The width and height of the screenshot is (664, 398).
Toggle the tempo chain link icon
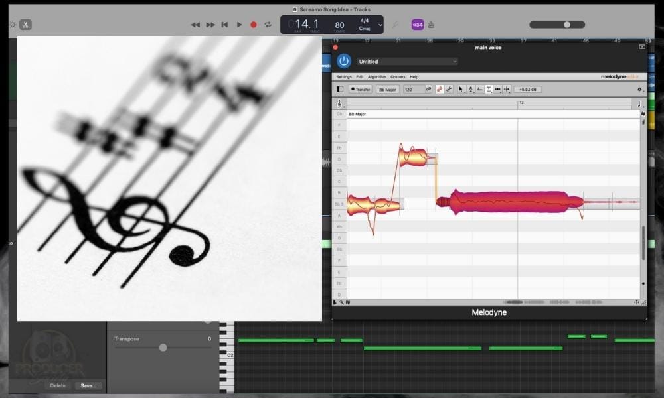[428, 89]
